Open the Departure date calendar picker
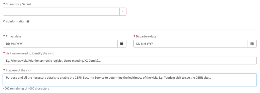The width and height of the screenshot is (260, 93). (252, 44)
